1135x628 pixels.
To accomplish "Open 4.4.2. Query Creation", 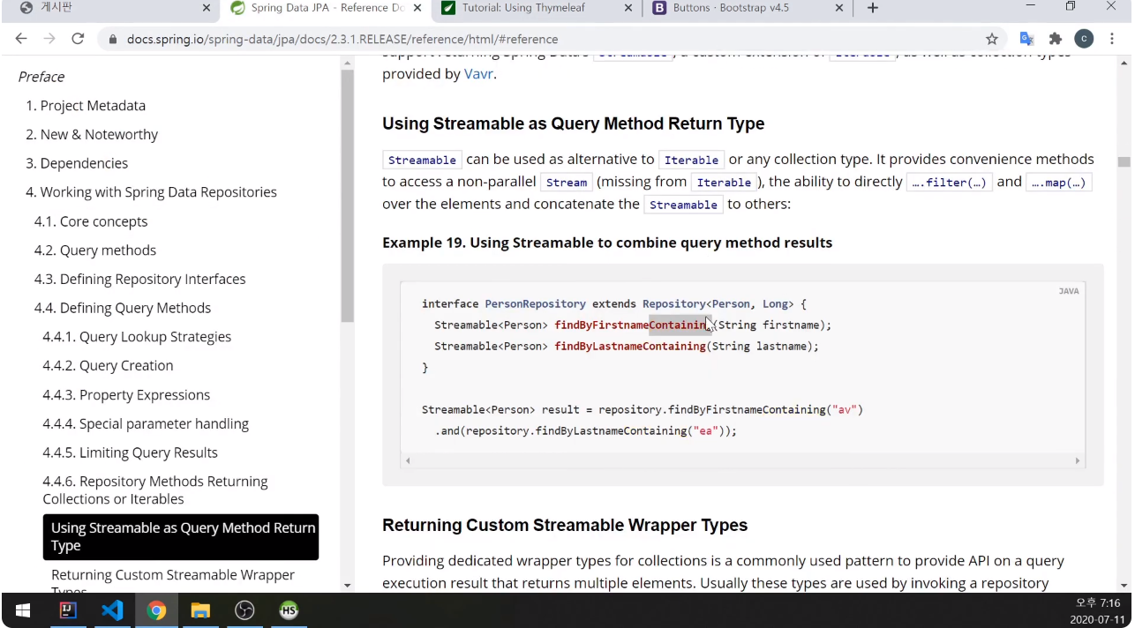I will (108, 366).
